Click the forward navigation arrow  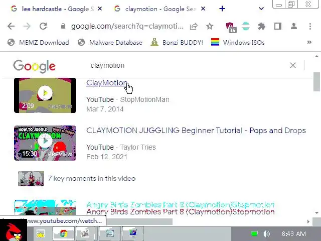tap(27, 26)
